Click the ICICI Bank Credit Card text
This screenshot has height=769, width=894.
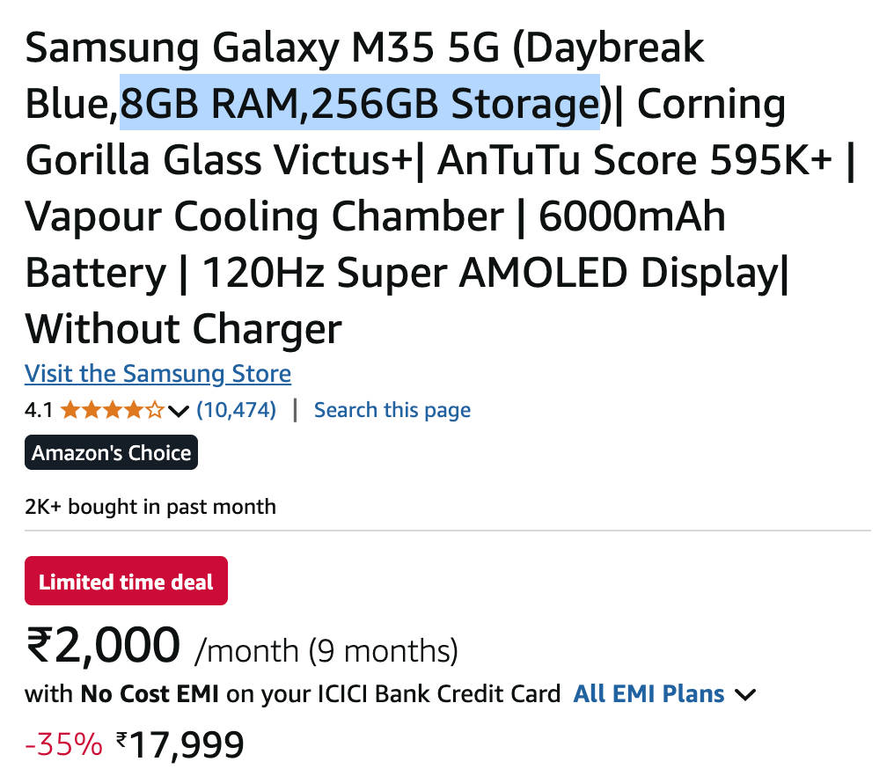(x=467, y=694)
